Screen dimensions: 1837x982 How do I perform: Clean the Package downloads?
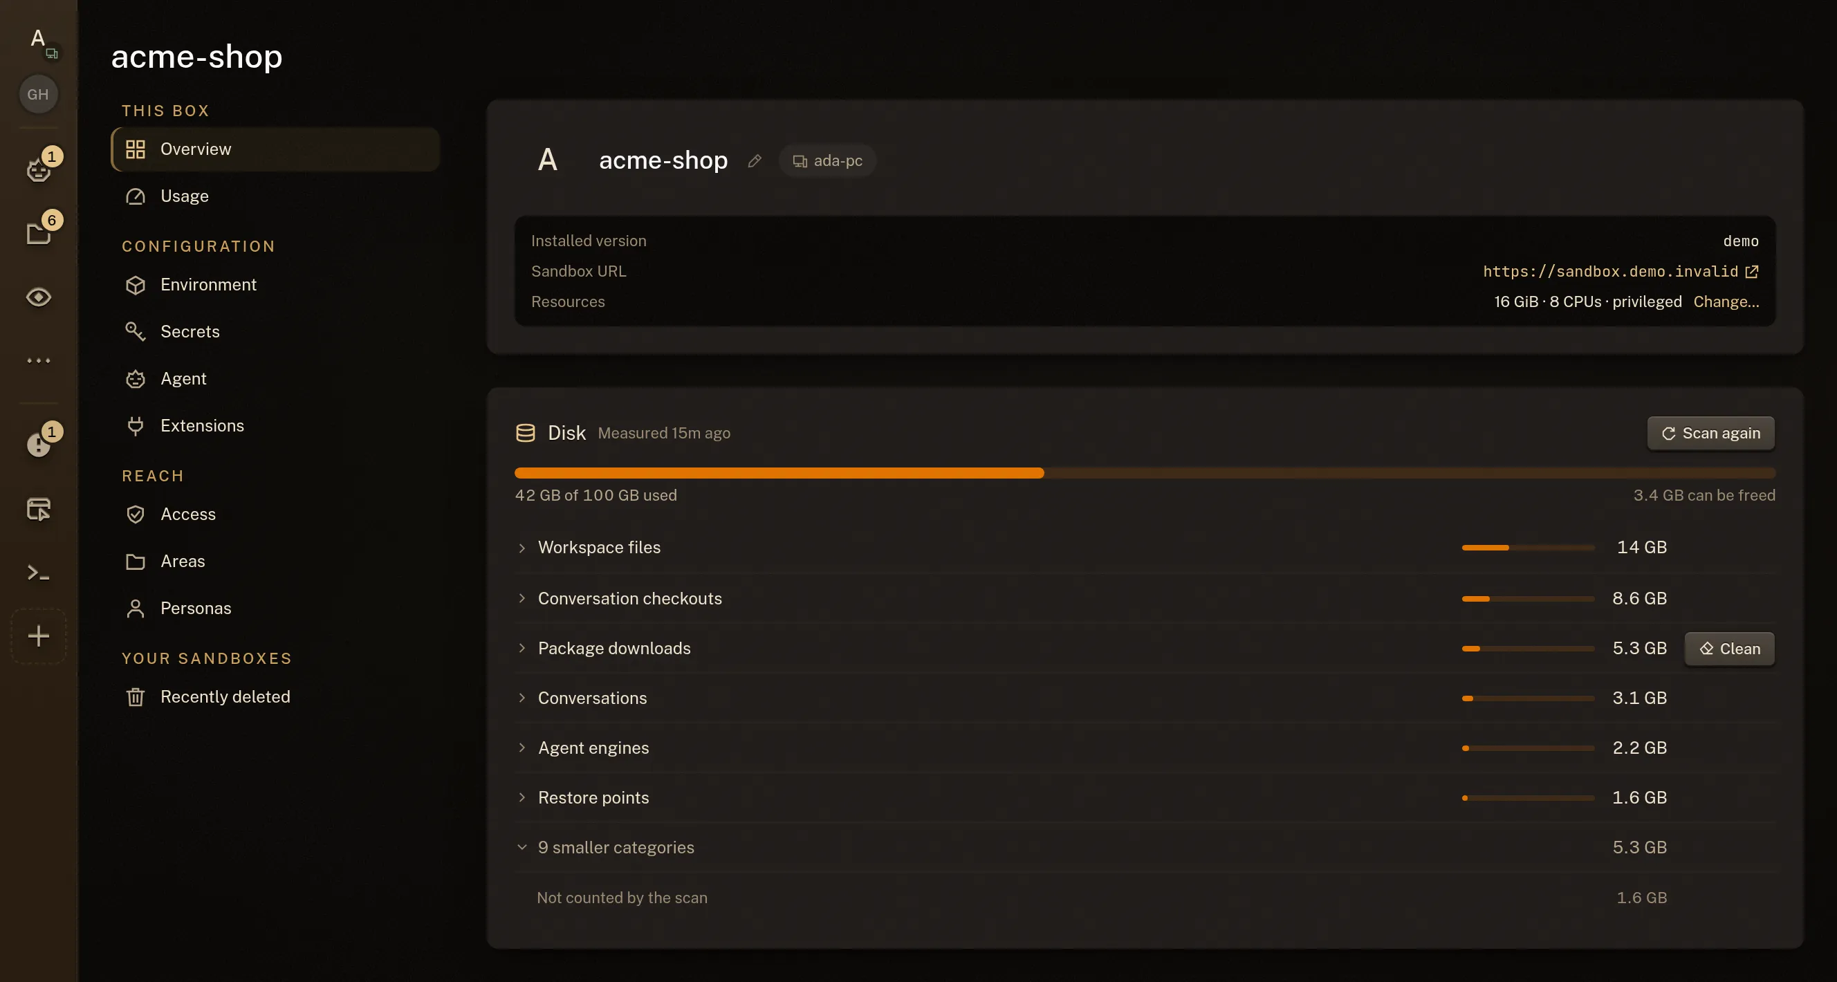[1729, 648]
